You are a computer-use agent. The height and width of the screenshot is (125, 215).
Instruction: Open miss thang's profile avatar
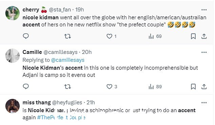click(x=13, y=106)
